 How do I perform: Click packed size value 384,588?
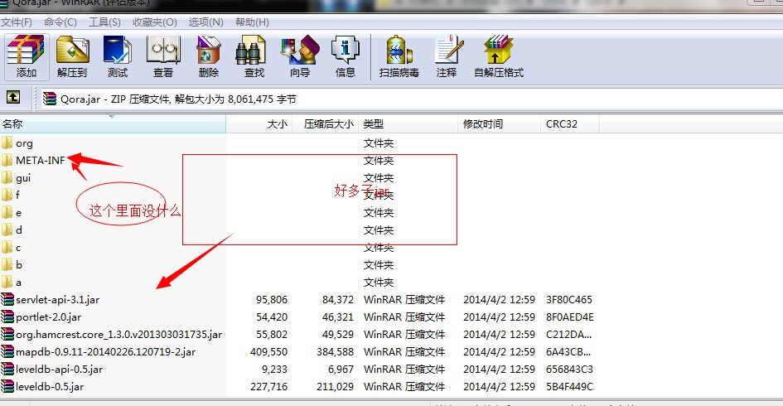coord(335,351)
